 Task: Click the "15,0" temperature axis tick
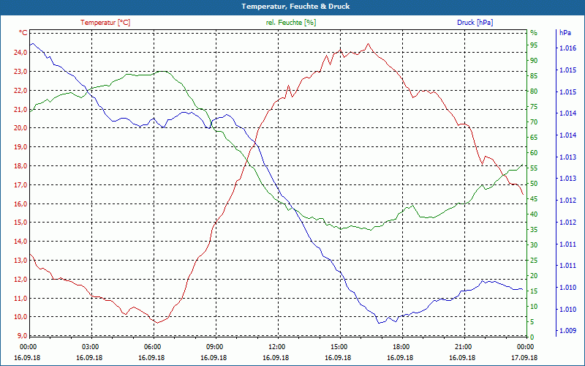tap(20, 223)
